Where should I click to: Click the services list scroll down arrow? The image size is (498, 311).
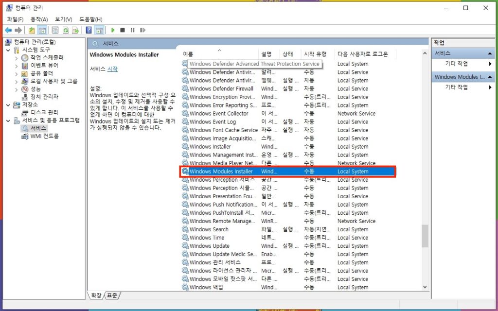425,287
